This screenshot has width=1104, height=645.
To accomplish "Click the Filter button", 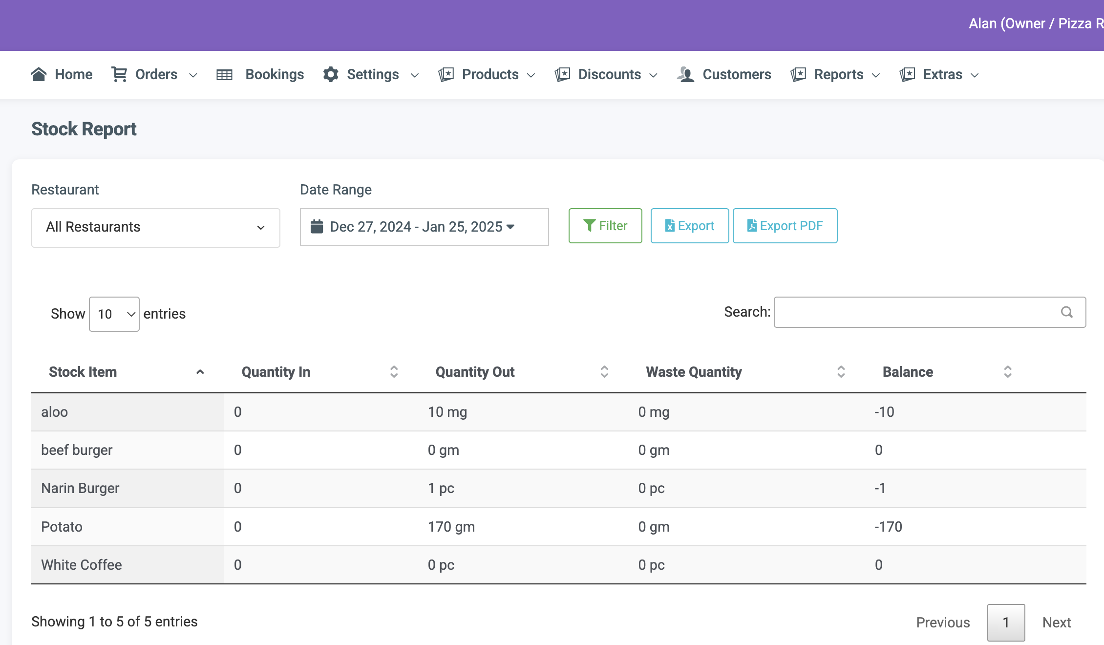I will [x=605, y=226].
